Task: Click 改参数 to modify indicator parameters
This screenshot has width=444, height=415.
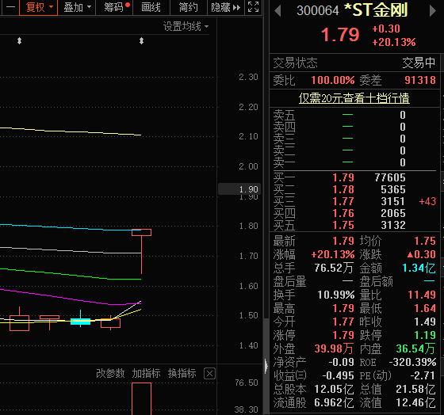Action: click(110, 373)
